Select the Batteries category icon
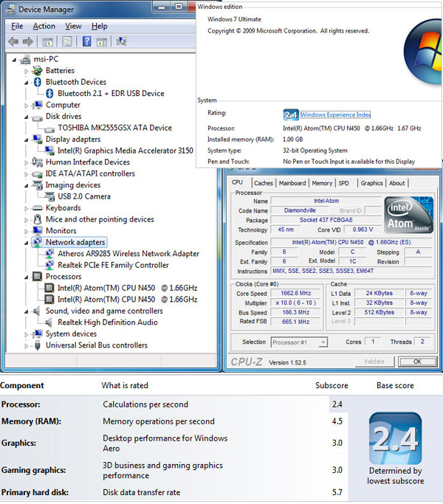The image size is (443, 504). tap(38, 70)
